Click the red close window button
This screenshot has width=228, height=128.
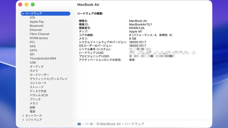pos(20,4)
